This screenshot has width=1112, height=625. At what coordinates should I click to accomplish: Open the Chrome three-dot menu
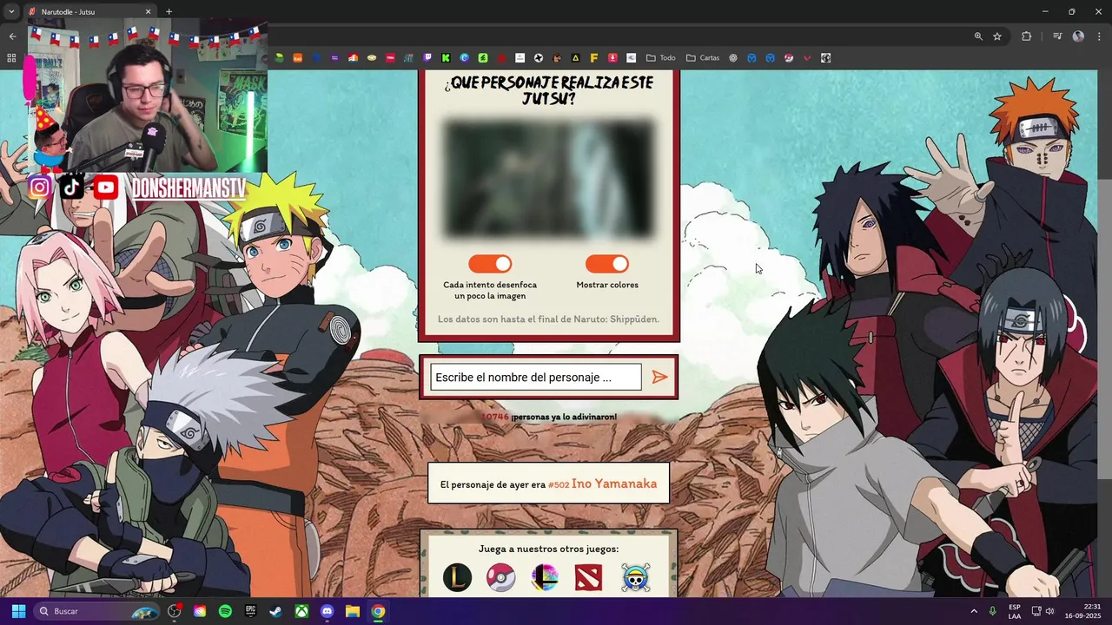pos(1098,36)
